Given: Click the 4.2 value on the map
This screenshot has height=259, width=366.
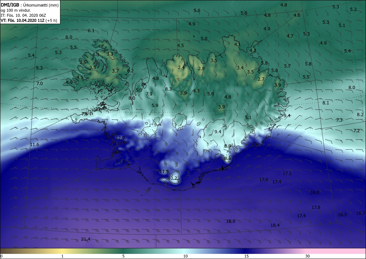Looking at the screenshot, I should click(253, 50).
